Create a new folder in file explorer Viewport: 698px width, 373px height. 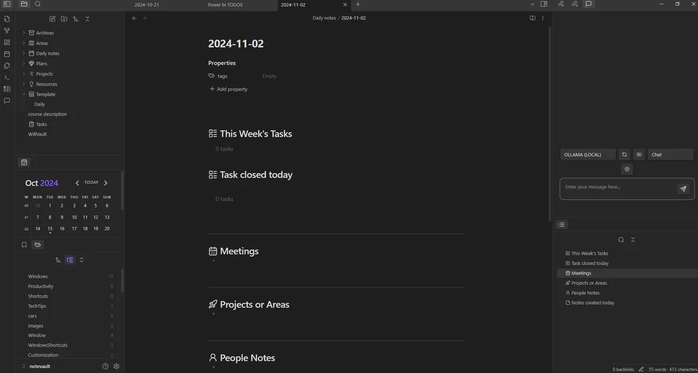click(x=64, y=19)
